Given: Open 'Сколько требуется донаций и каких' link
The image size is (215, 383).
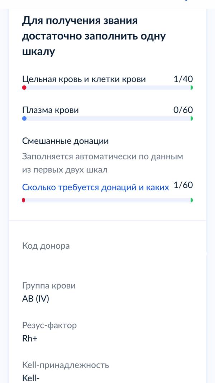Looking at the screenshot, I should (x=95, y=187).
